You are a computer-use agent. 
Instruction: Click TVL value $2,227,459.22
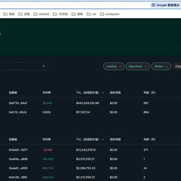85,177
